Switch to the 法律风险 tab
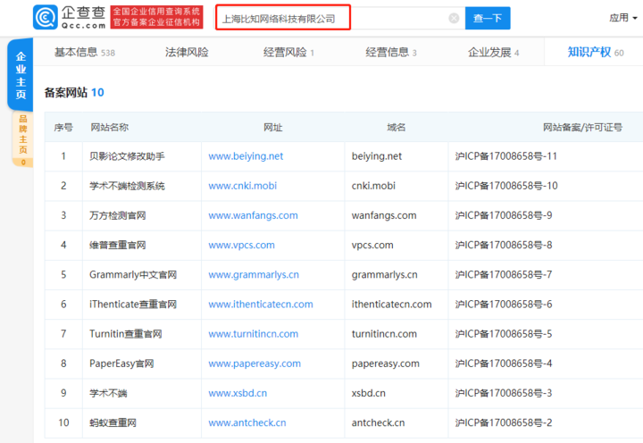Screen dimensions: 643x443 click(x=187, y=52)
